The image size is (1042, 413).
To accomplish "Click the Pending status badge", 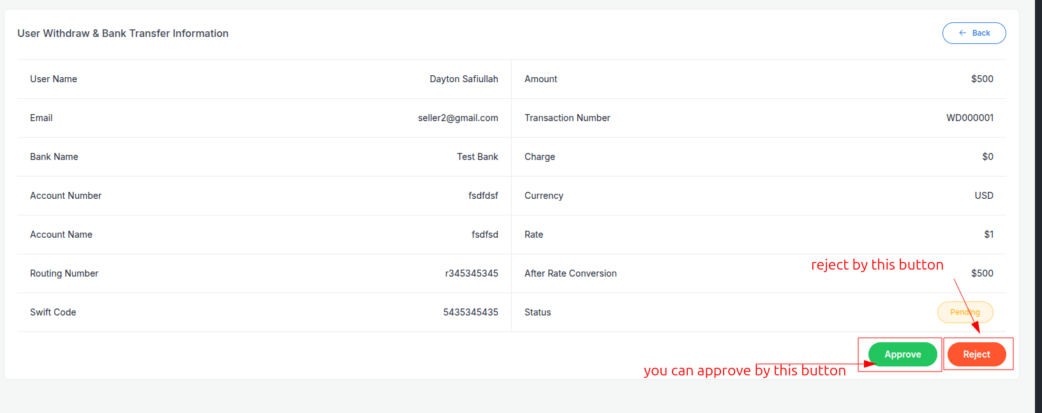I will [965, 312].
